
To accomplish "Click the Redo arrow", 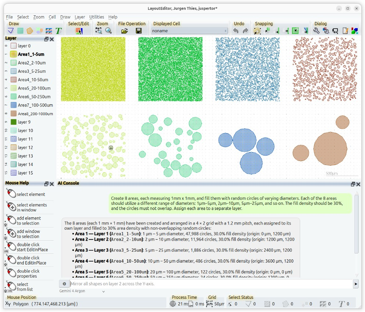I will [x=246, y=31].
